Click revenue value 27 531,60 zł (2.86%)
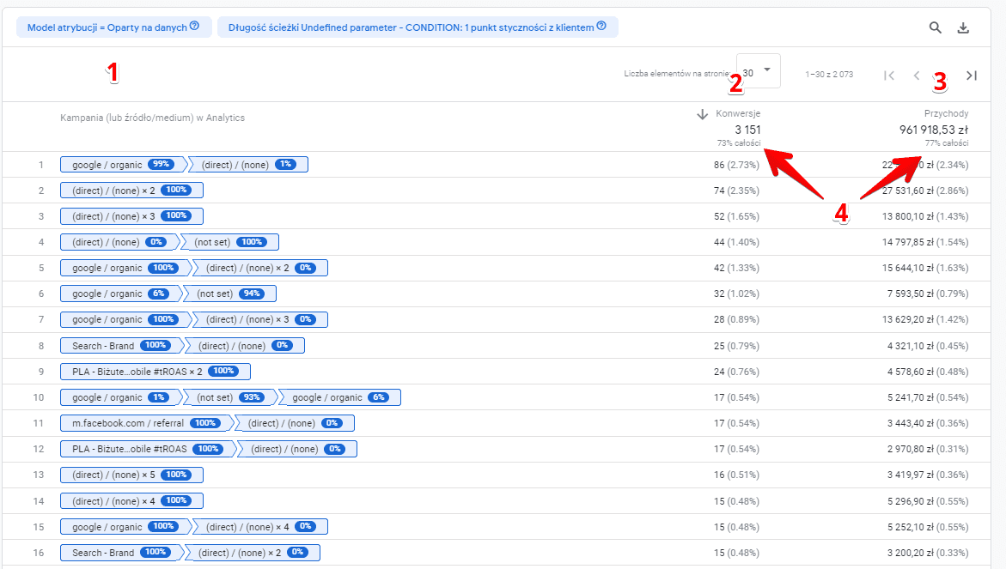1006x569 pixels. (925, 191)
